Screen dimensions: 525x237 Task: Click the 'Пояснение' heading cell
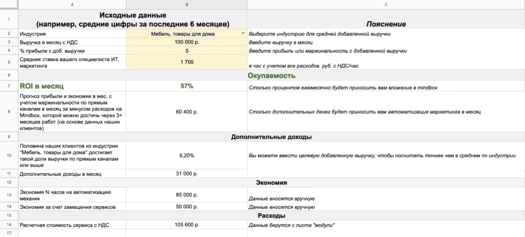pos(386,19)
